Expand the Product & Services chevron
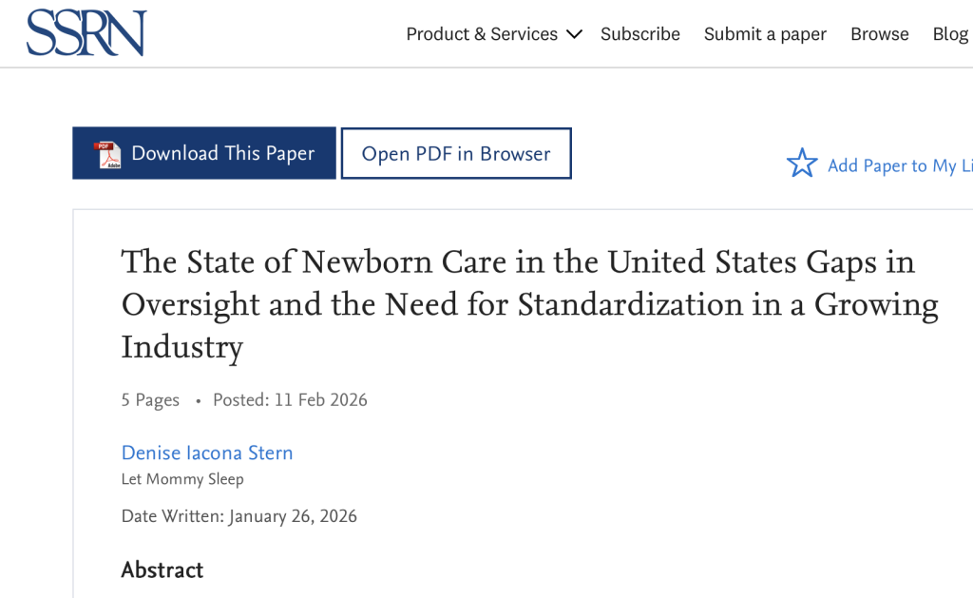 [x=574, y=34]
